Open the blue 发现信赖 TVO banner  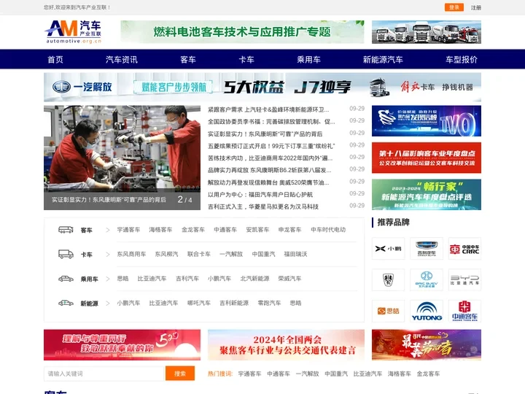click(x=427, y=121)
